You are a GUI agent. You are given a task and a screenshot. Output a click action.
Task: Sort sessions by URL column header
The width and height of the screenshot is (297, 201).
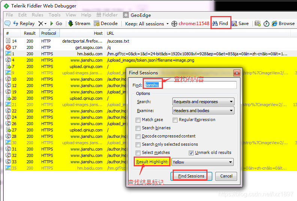(x=197, y=33)
